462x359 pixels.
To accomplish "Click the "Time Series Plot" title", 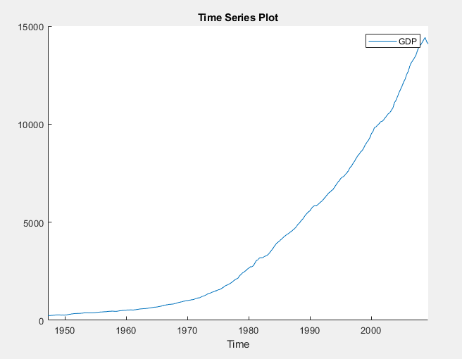I will pos(238,18).
